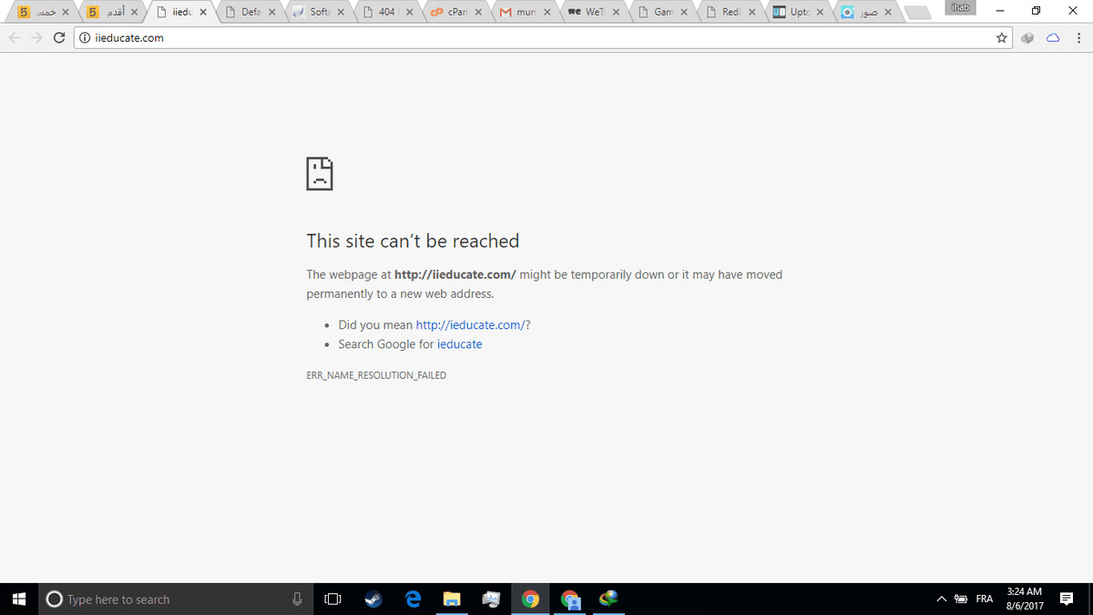Viewport: 1093px width, 615px height.
Task: Open Internet Download Manager taskbar icon
Action: click(609, 599)
